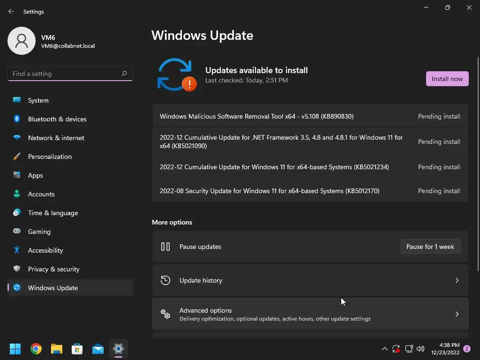The height and width of the screenshot is (360, 480).
Task: Open Apps settings
Action: click(70, 175)
